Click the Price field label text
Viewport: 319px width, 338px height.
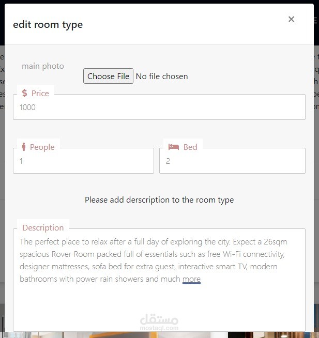coord(40,94)
